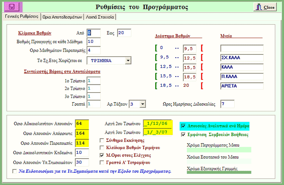Enable the Σύνθημα Εκκίνησης checkbox
Screen dimensions: 284x185
tap(102, 141)
